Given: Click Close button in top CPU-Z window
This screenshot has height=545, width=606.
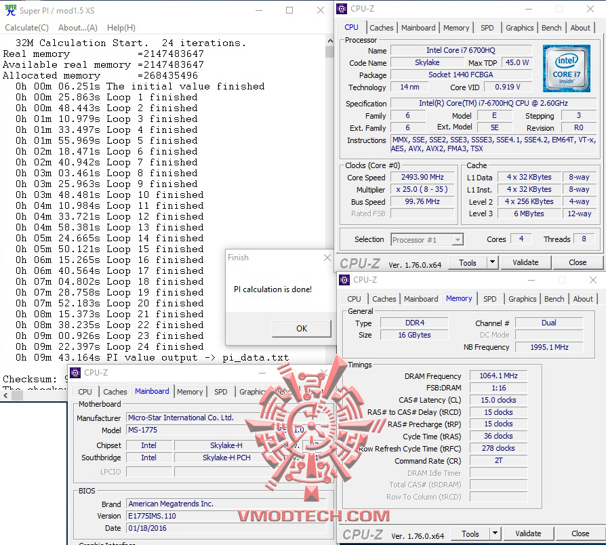Looking at the screenshot, I should [578, 263].
